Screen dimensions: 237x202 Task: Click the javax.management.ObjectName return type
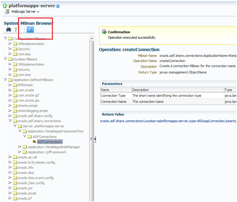(x=183, y=72)
